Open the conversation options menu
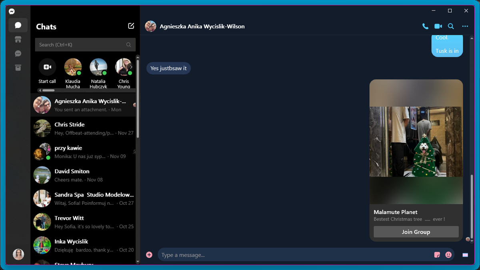Image resolution: width=480 pixels, height=270 pixels. (x=464, y=26)
